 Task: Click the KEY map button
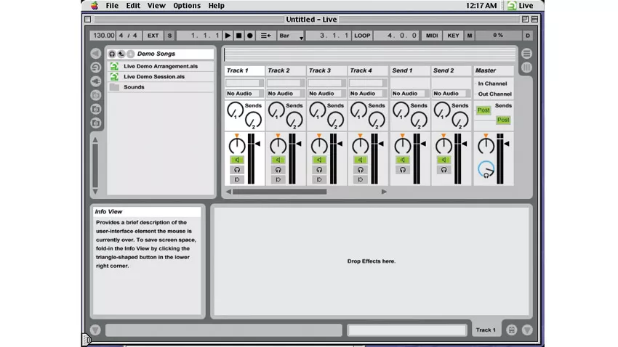click(x=453, y=36)
